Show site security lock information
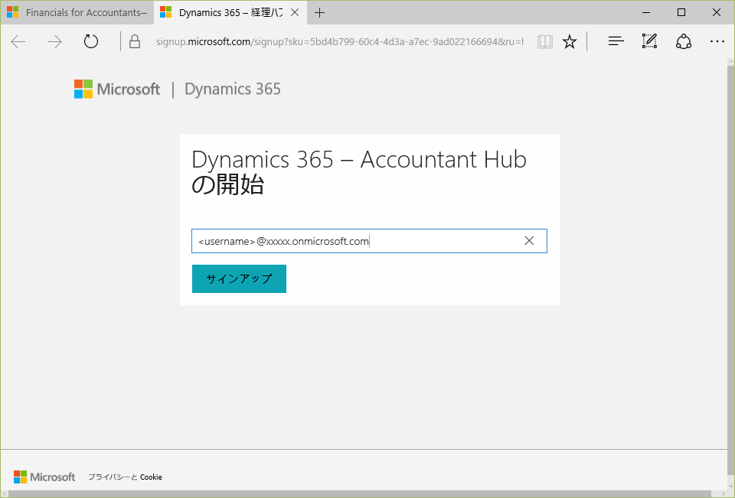The height and width of the screenshot is (498, 735). (135, 42)
